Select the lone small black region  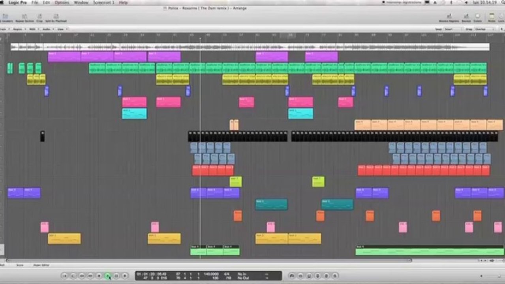(42, 136)
